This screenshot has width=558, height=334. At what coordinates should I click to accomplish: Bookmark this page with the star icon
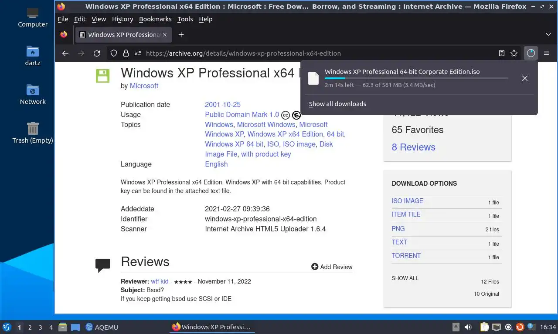pyautogui.click(x=514, y=53)
